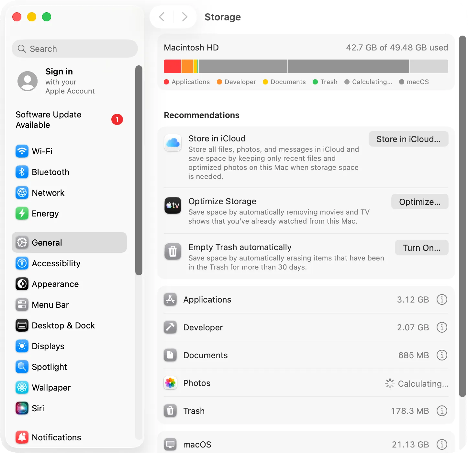Click the red software update badge
Image resolution: width=468 pixels, height=453 pixels.
(x=117, y=119)
